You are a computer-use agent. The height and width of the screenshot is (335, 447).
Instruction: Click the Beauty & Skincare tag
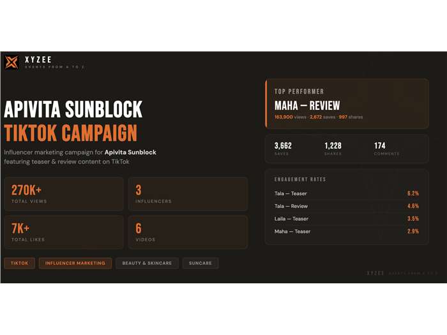coord(147,263)
